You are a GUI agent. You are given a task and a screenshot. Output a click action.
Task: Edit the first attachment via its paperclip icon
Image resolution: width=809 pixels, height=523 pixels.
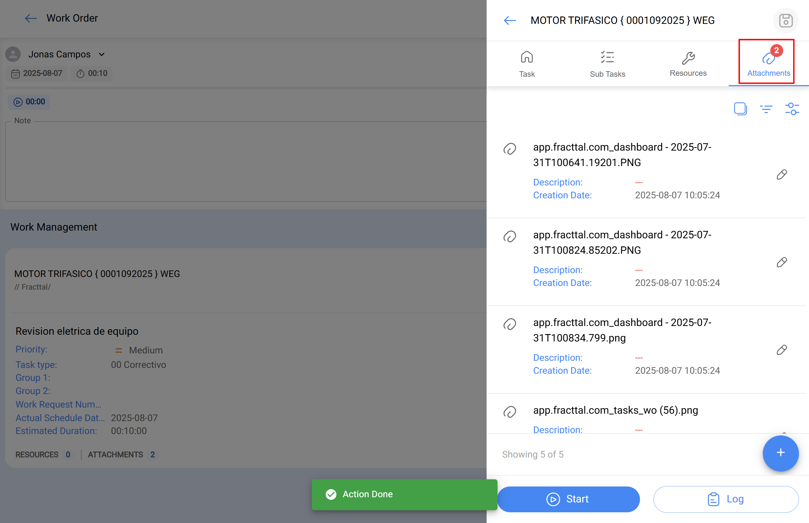[782, 174]
